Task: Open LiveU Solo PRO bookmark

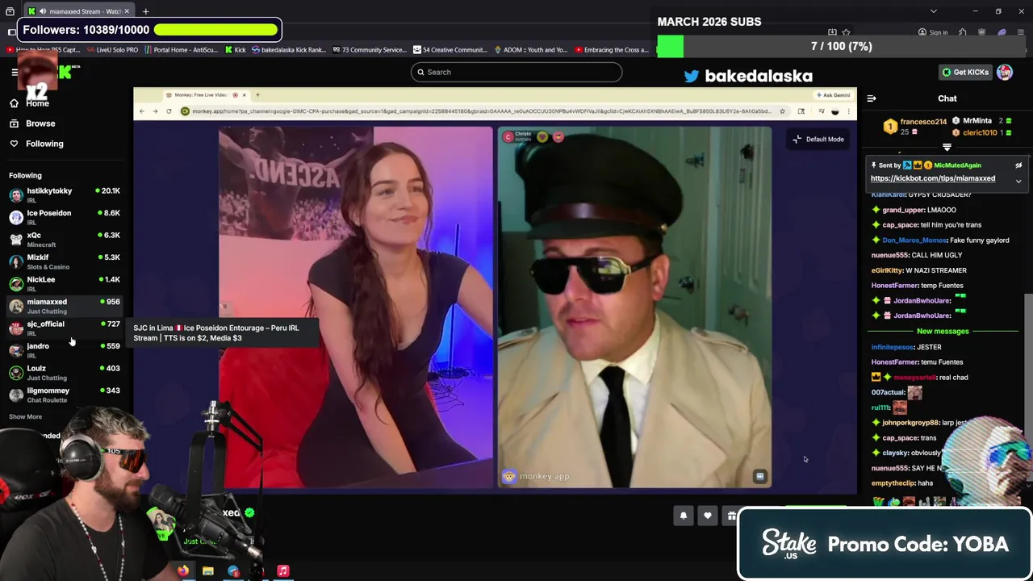Action: (x=111, y=50)
